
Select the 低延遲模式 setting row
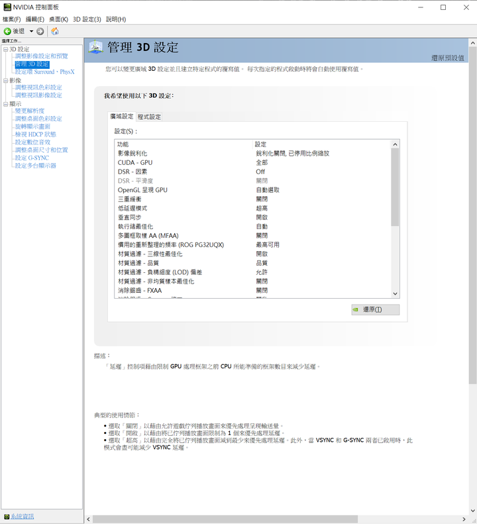pos(252,208)
